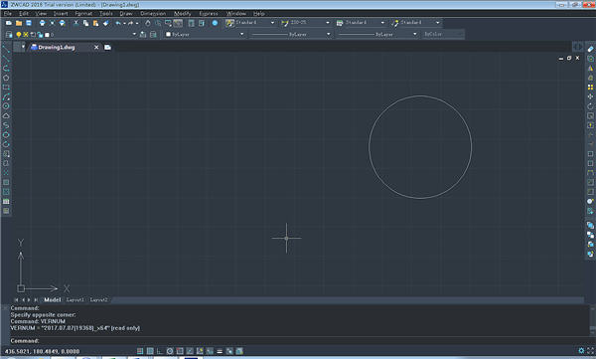This screenshot has height=359, width=596.
Task: Click the white color swatch beside ByLayer
Action: click(x=168, y=34)
